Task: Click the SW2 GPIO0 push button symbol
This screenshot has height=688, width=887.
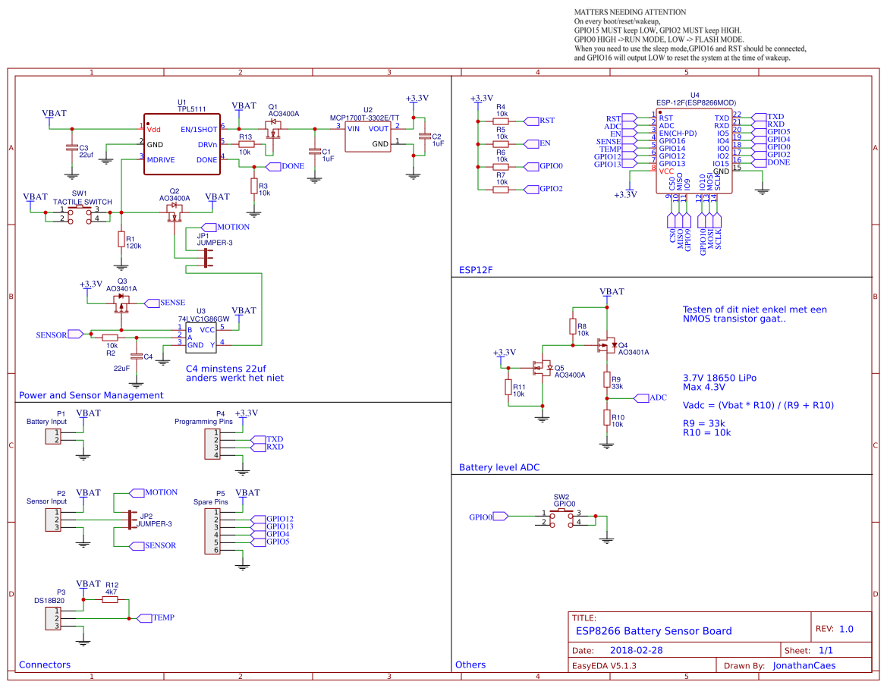Action: (x=561, y=518)
